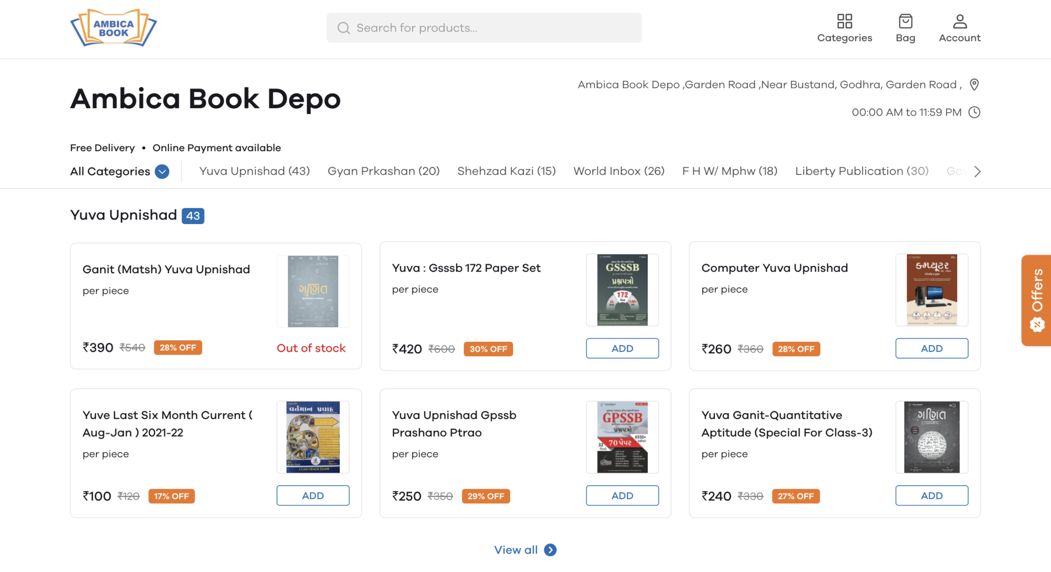
Task: Add Computer Yuva Upnishad to bag
Action: [x=931, y=349]
